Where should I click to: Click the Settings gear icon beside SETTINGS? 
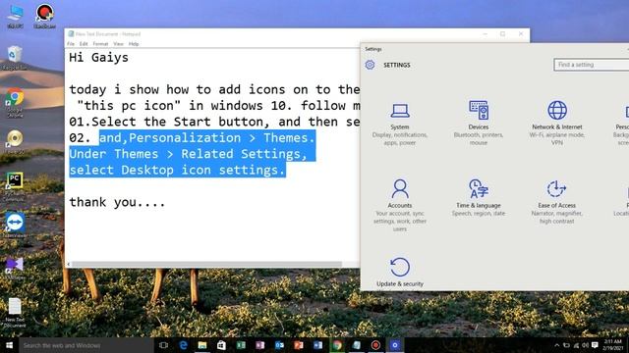(370, 65)
